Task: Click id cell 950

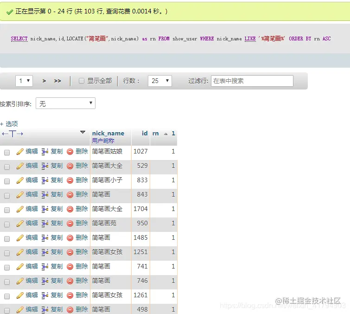Action: pyautogui.click(x=142, y=224)
